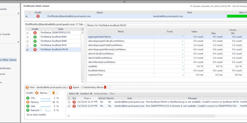This screenshot has width=247, height=123.
Task: Select the PortStatus localhost:8080 radio button
Action: 27,41
